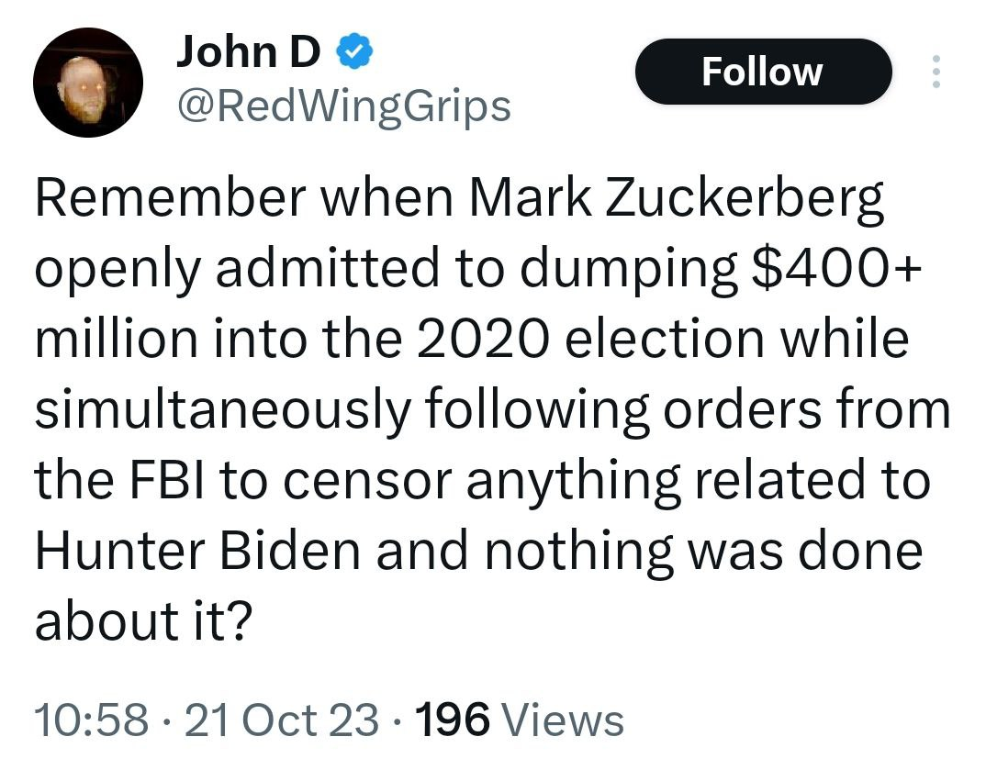Click the display name John D
This screenshot has width=986, height=759.
pos(248,55)
